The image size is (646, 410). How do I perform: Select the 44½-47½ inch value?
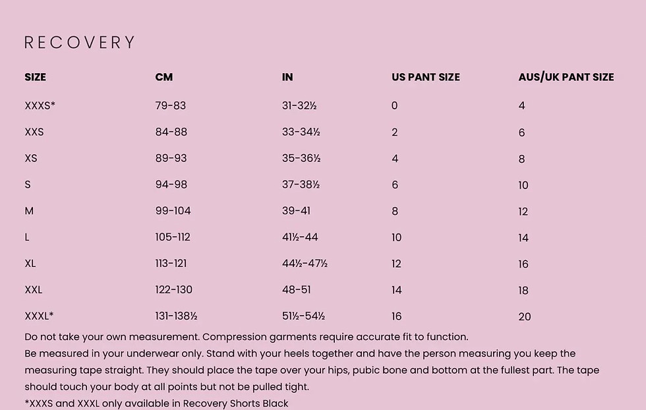click(x=305, y=263)
